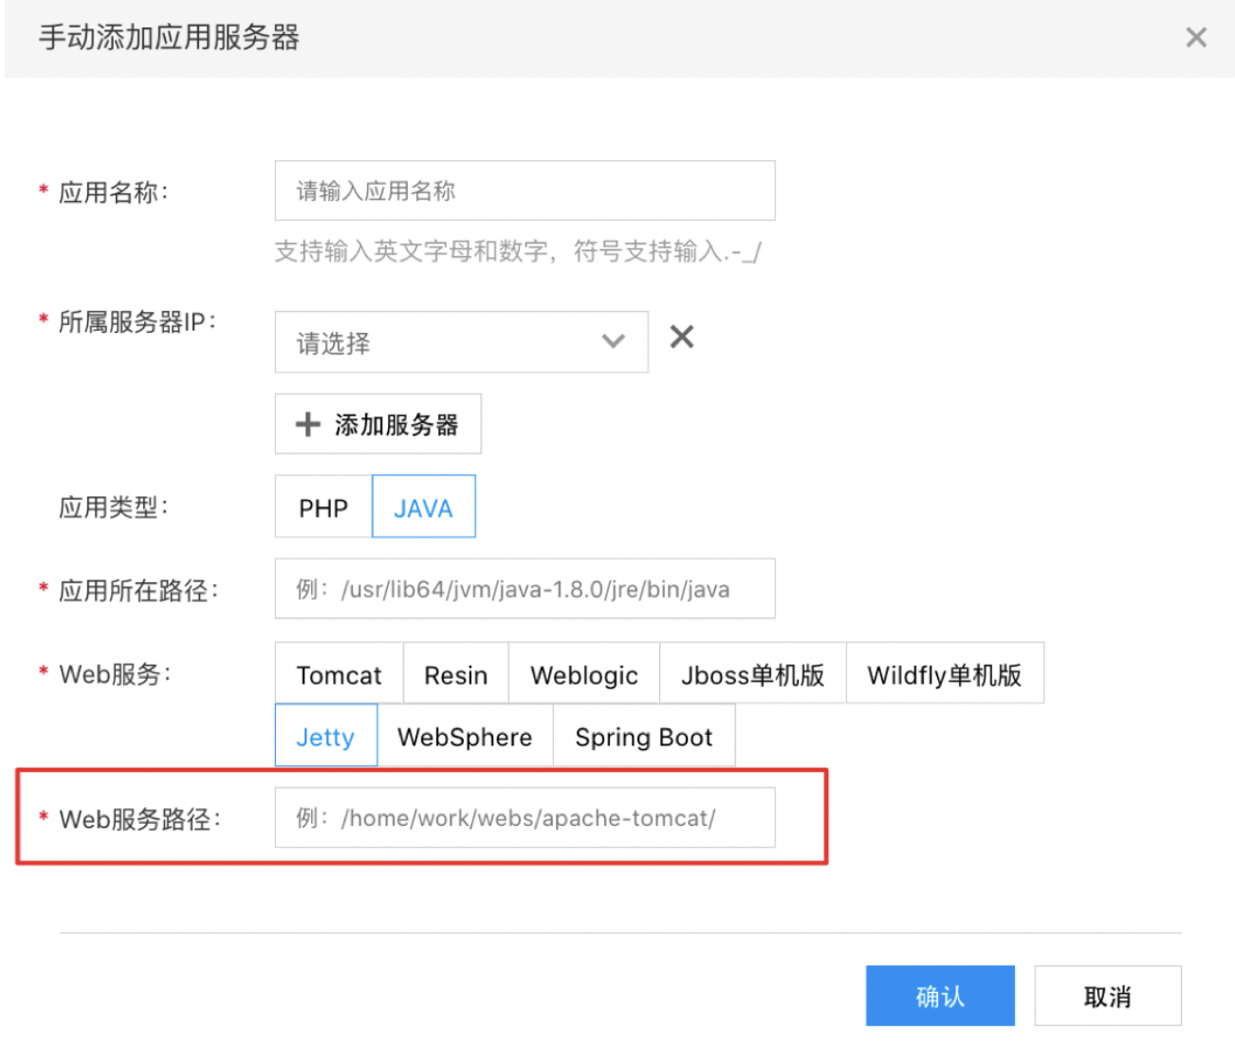Click the 应用类型 label
This screenshot has width=1235, height=1045.
coord(113,507)
